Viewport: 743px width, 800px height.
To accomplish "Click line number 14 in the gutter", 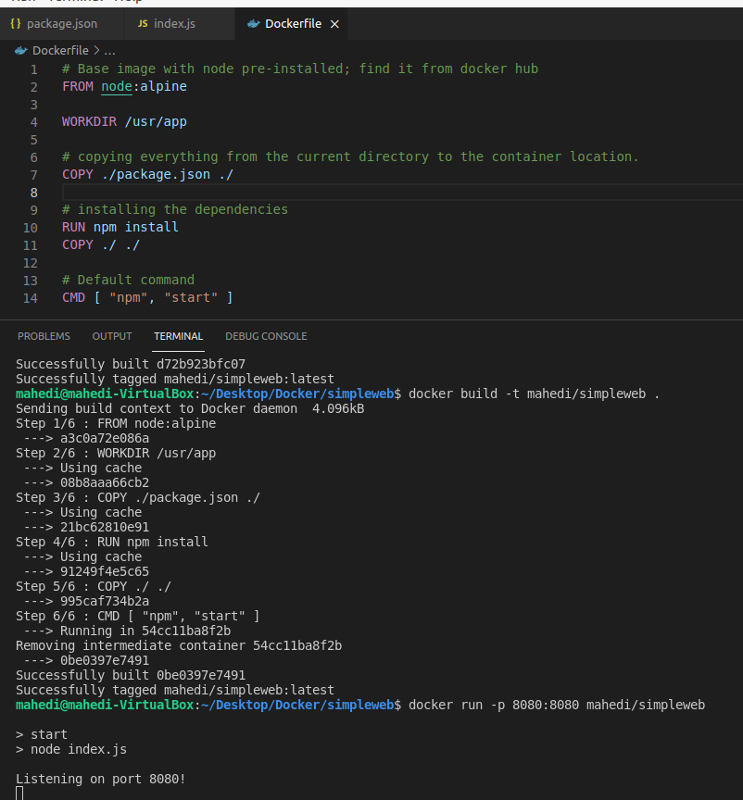I will (31, 298).
